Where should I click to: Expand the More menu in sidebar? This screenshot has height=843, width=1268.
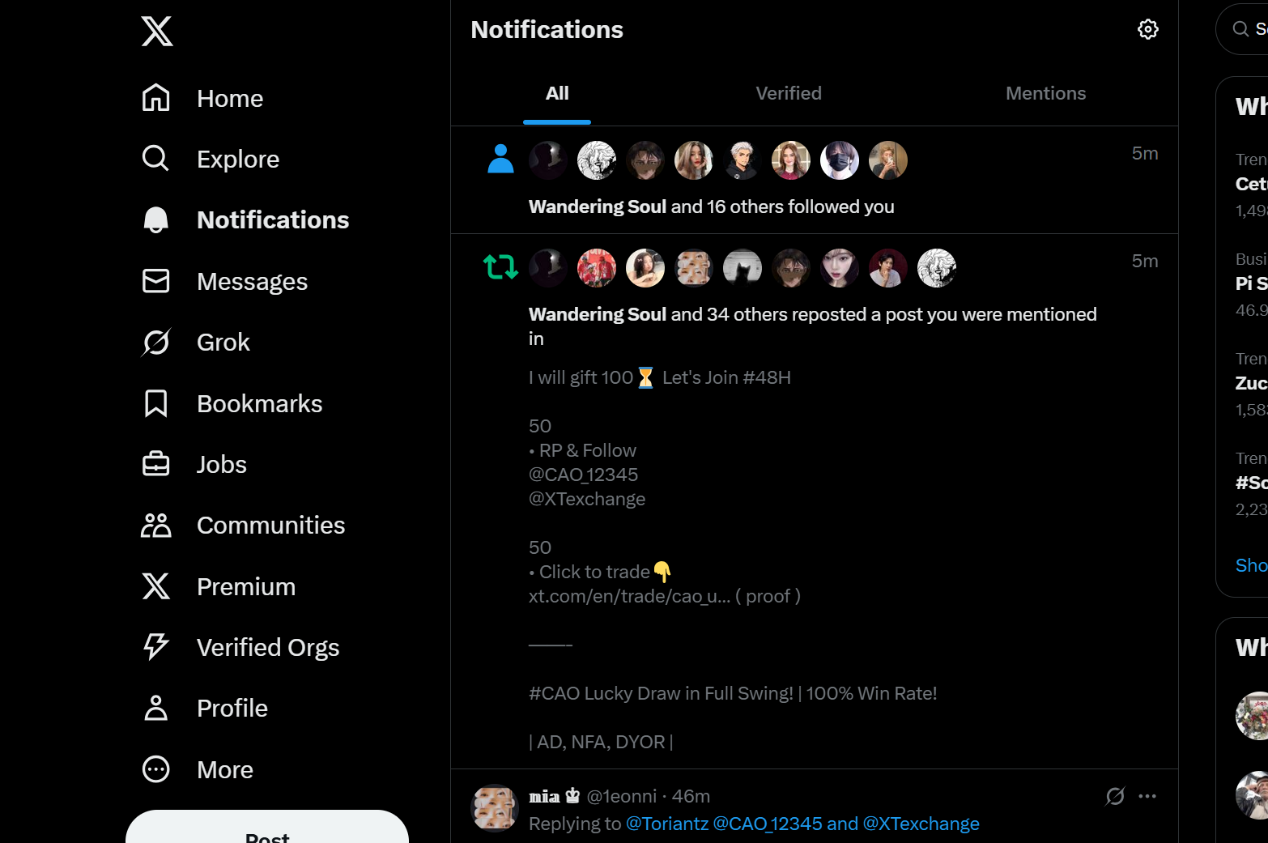[198, 769]
